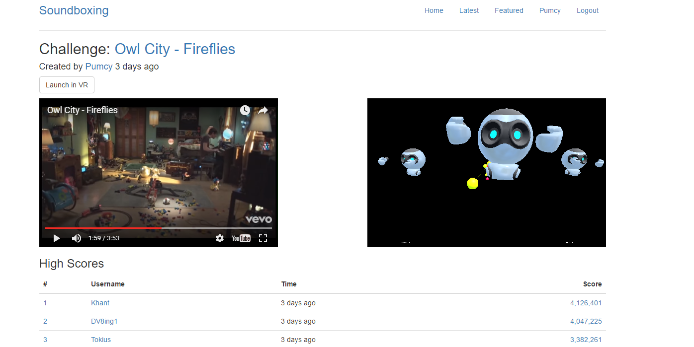Open rank 3 entry link
Viewport: 694px width, 347px height.
[x=45, y=340]
